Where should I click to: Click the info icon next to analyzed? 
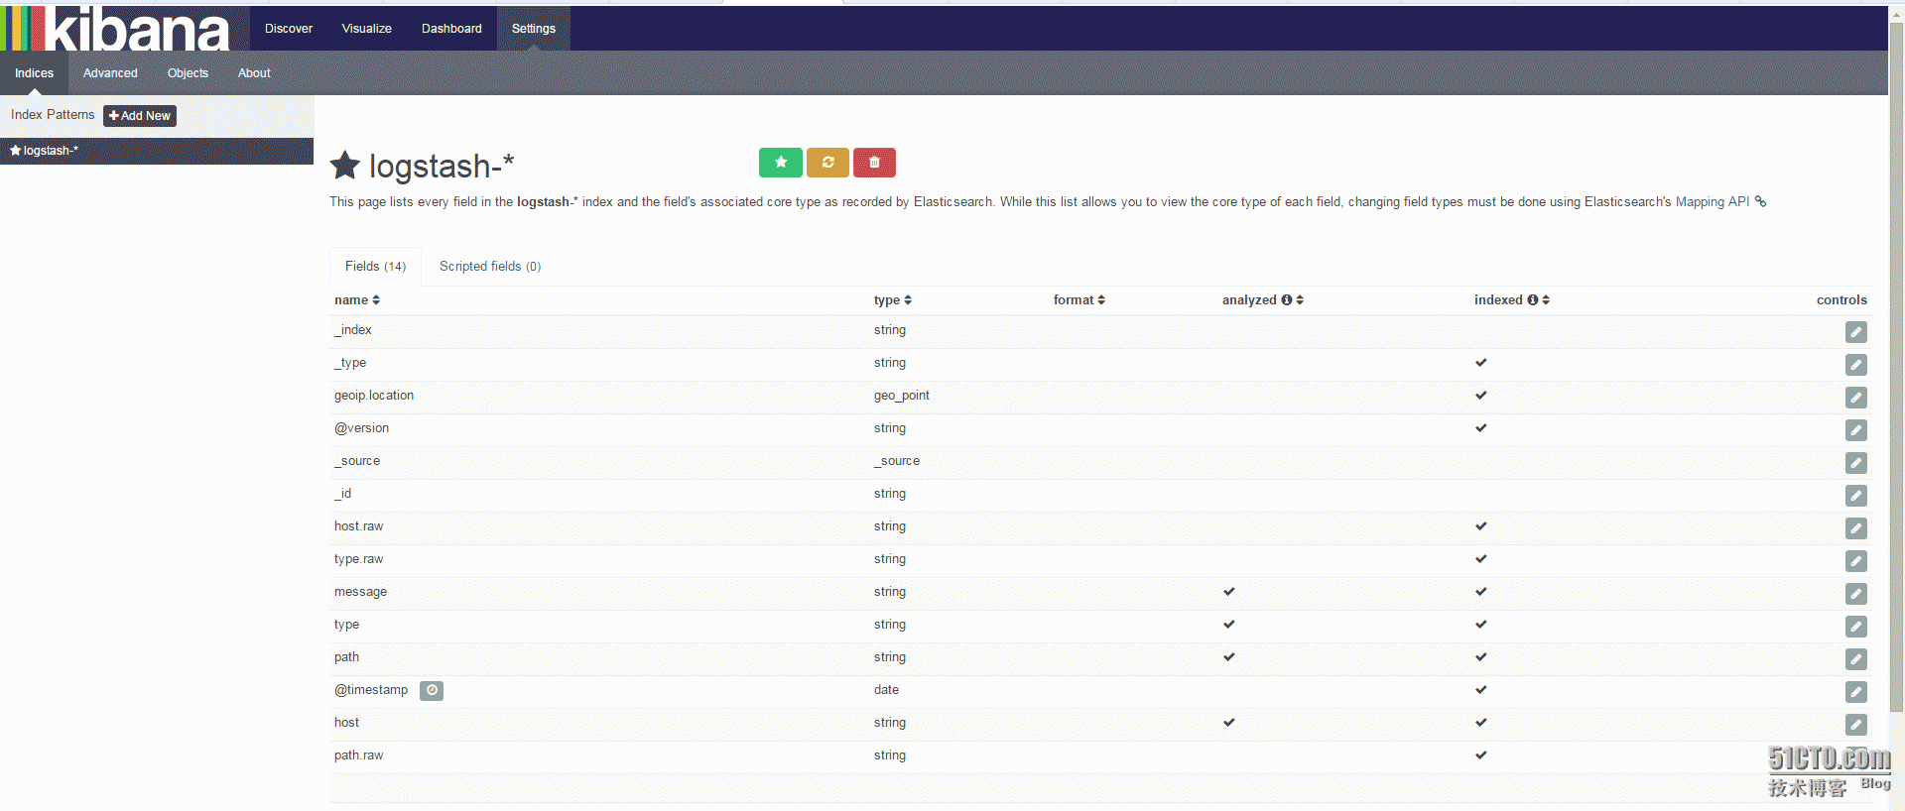[1287, 299]
